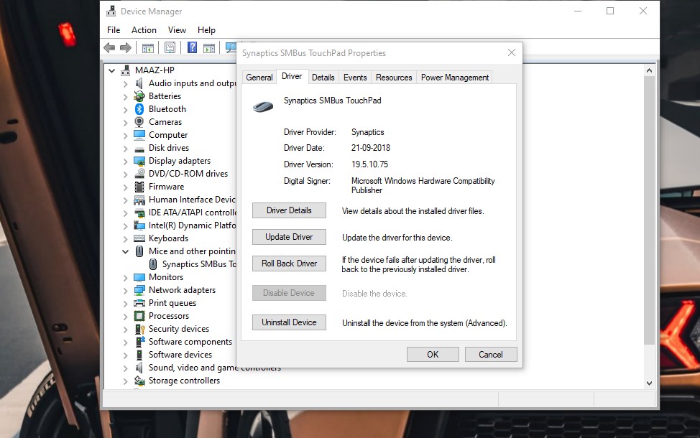700x438 pixels.
Task: Click the Driver Version value 19.5.10.75
Action: point(369,164)
